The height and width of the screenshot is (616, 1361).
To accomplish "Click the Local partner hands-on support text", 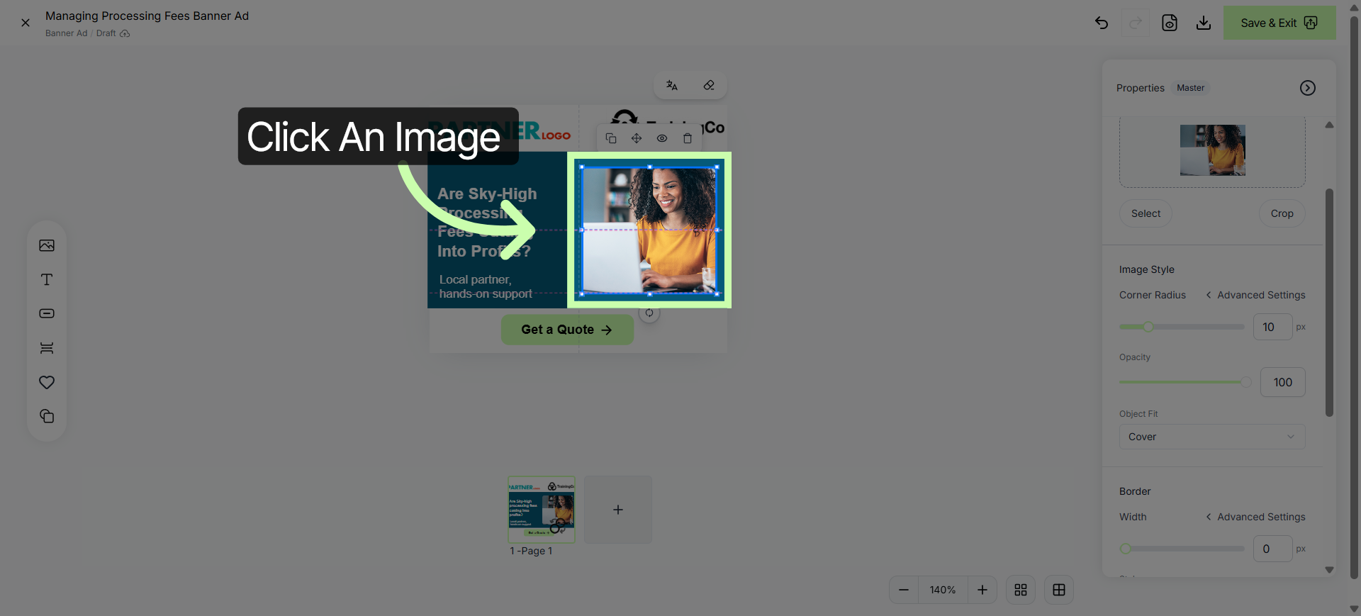I will pos(486,286).
